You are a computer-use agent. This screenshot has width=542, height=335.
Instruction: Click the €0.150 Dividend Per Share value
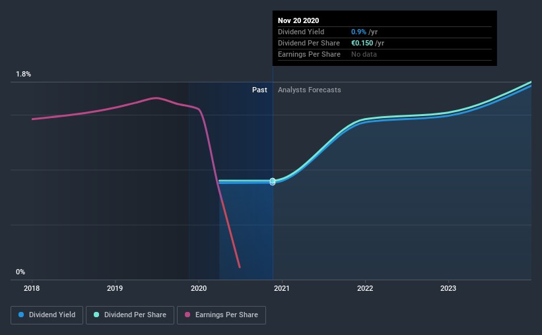(x=362, y=43)
